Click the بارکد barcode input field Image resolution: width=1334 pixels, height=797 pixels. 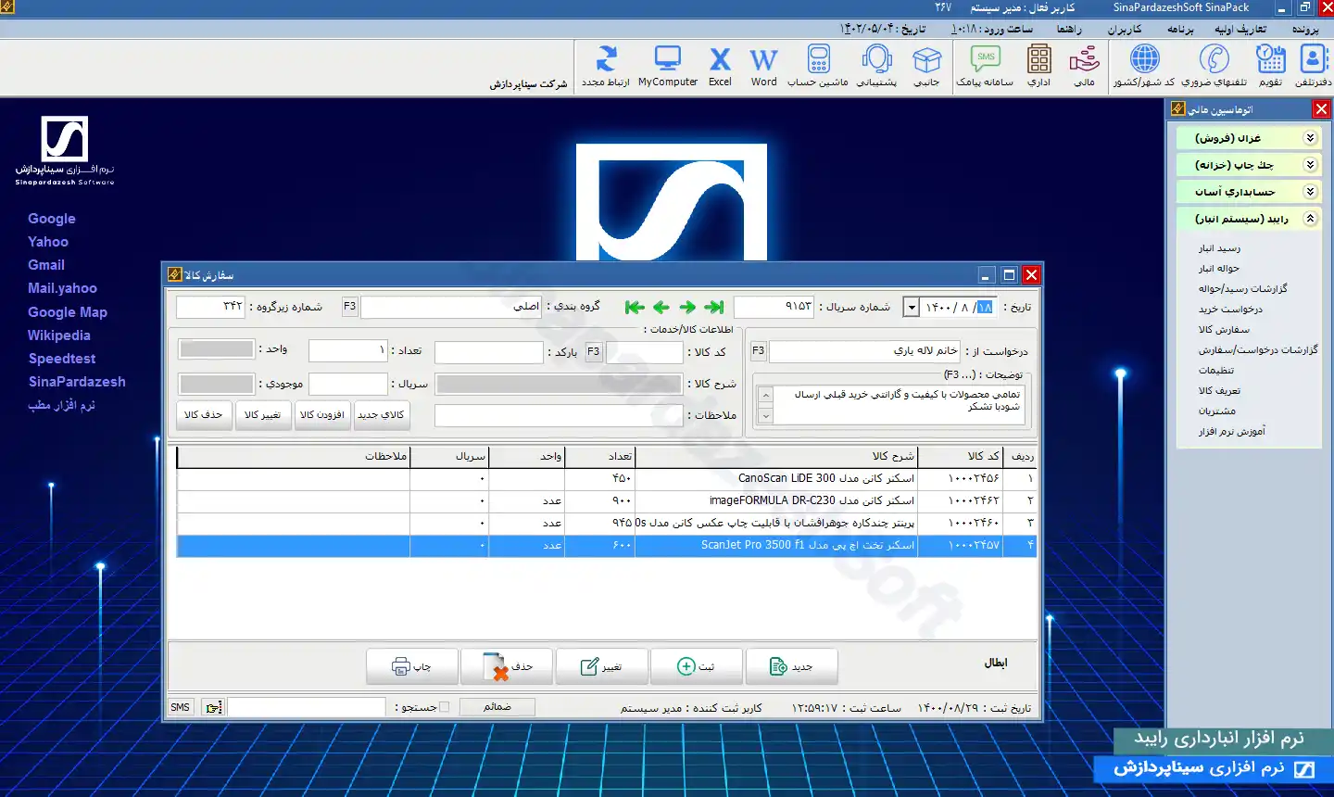point(488,352)
